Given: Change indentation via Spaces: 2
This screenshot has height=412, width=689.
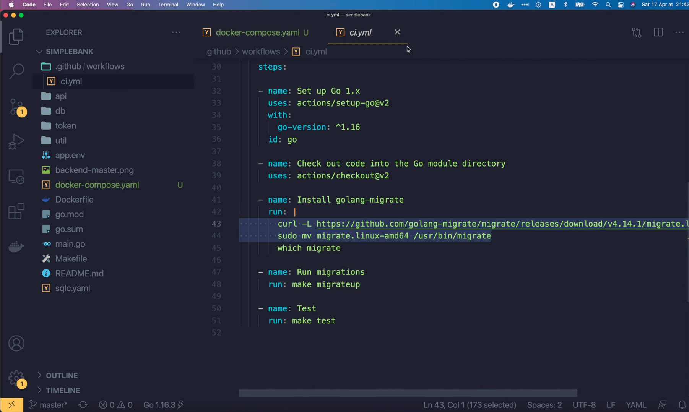Looking at the screenshot, I should [x=544, y=404].
